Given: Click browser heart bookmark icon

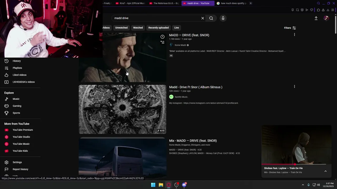Looking at the screenshot, I should 311,10.
